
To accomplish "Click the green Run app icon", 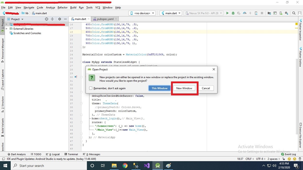I will coord(227,13).
